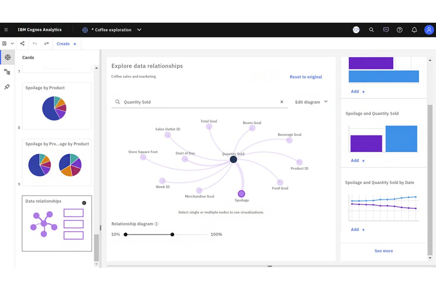Select the Data relationships card
The width and height of the screenshot is (436, 291).
tap(57, 223)
